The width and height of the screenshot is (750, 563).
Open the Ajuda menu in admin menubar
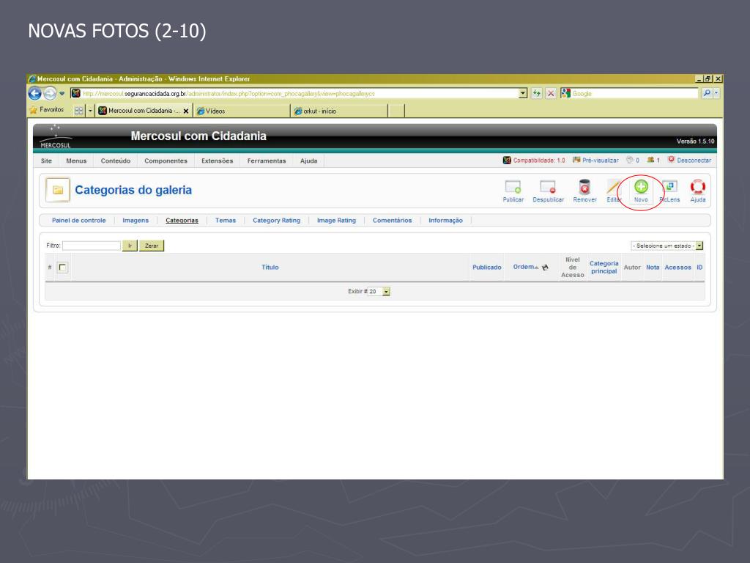click(308, 161)
